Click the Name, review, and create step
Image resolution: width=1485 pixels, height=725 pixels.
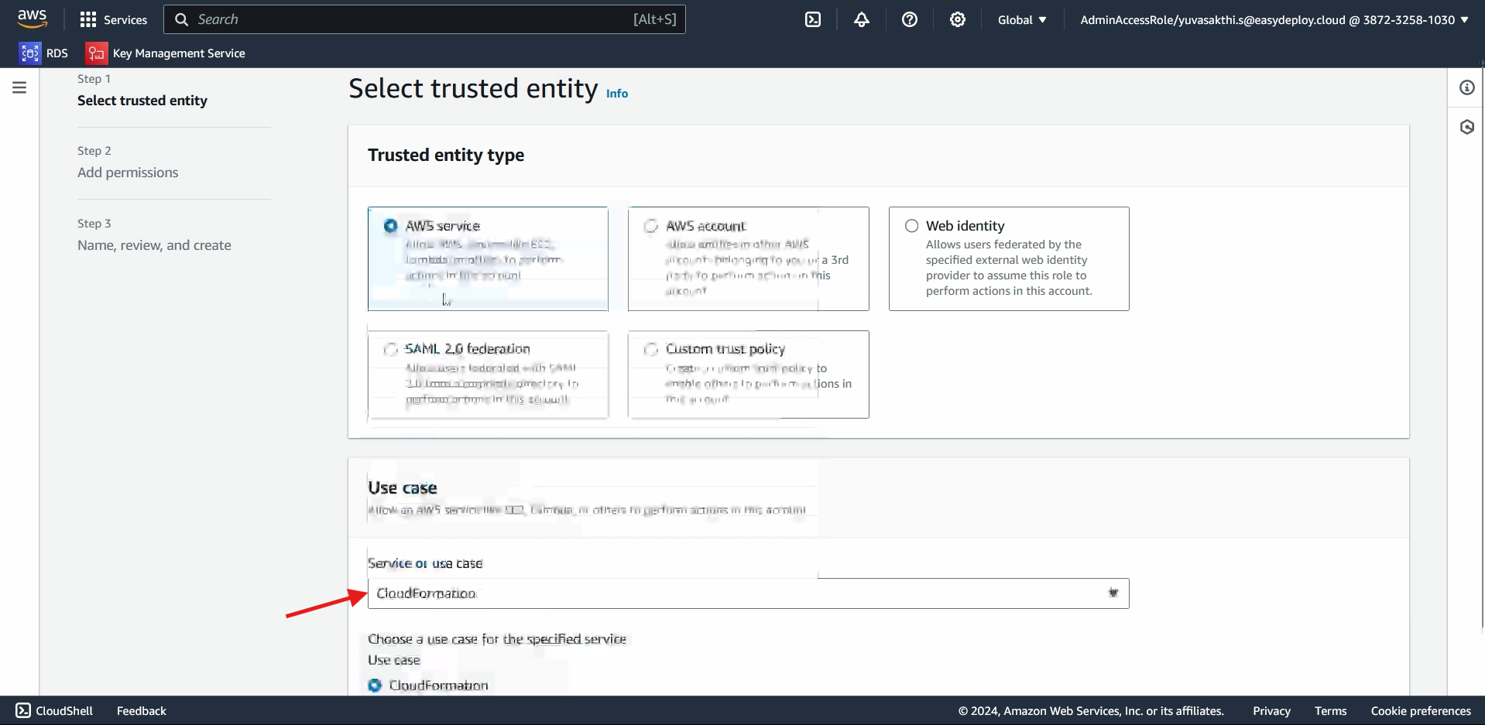pyautogui.click(x=154, y=245)
